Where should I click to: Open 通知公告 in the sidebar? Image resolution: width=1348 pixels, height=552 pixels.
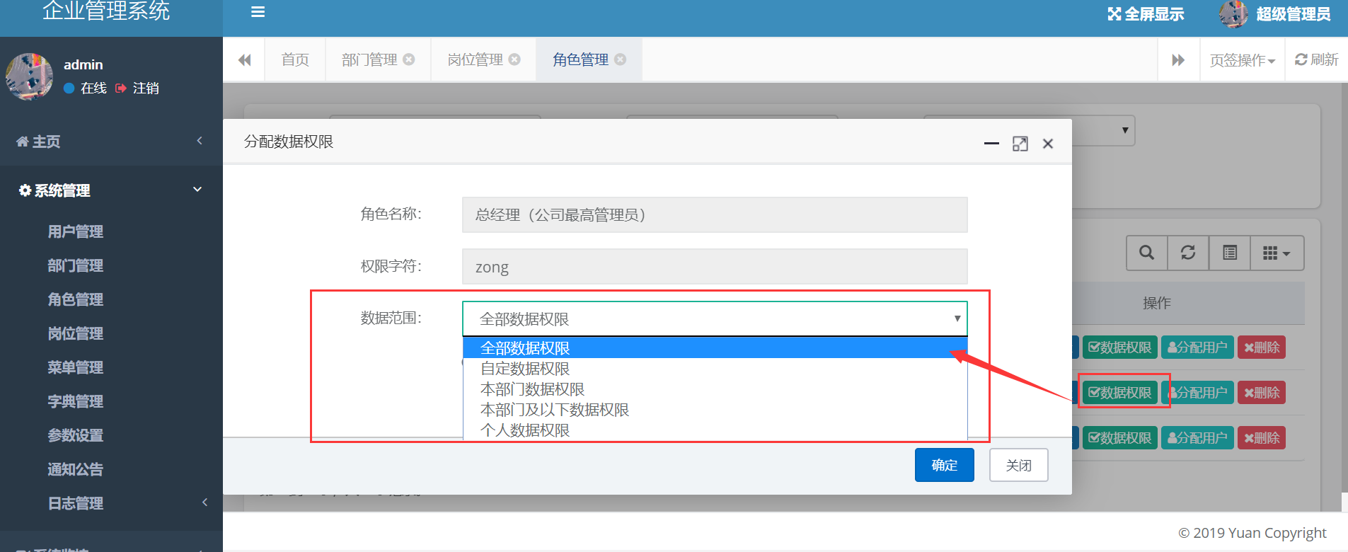[75, 469]
